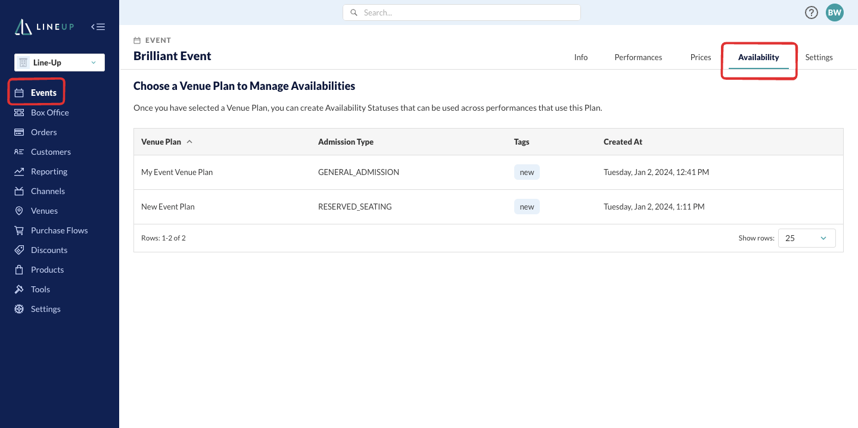Open the Line-Up organization dropdown

pyautogui.click(x=60, y=63)
